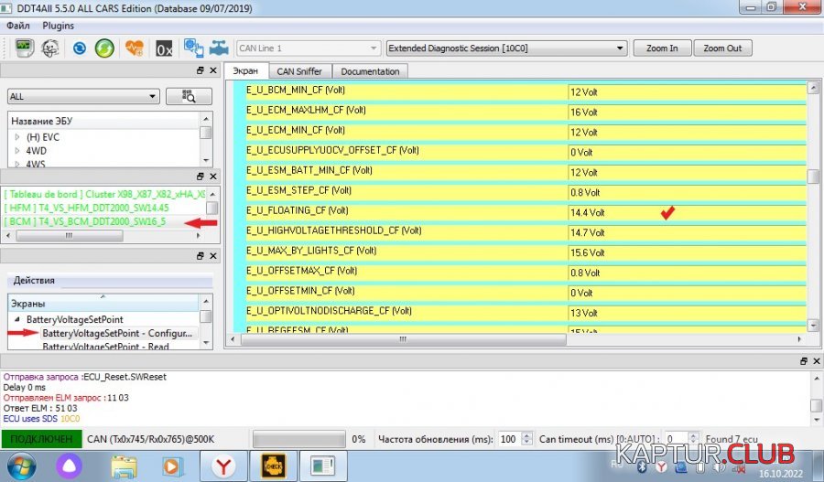Click the blue refresh icon
Screen dimensions: 824x482
(x=80, y=48)
